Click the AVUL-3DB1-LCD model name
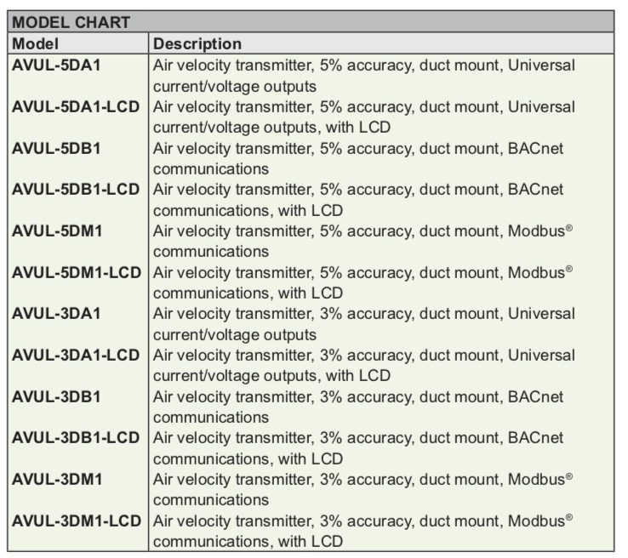628x558 pixels. click(x=76, y=438)
